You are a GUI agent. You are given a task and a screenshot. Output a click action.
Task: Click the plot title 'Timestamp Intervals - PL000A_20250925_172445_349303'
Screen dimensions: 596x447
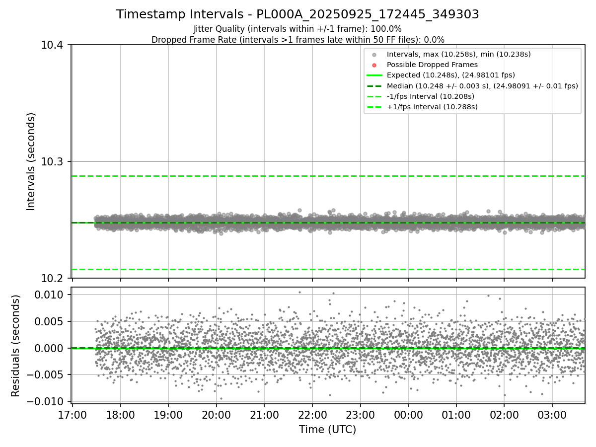298,15
